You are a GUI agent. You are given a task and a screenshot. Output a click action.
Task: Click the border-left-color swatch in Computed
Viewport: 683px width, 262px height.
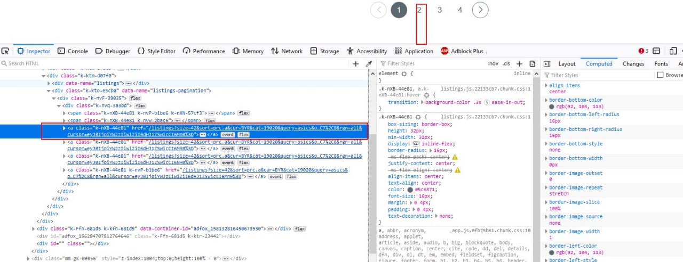coord(552,252)
